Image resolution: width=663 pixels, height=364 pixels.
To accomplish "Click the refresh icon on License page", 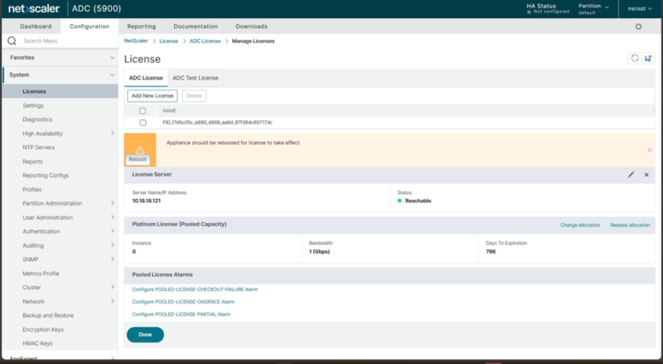I will [635, 58].
